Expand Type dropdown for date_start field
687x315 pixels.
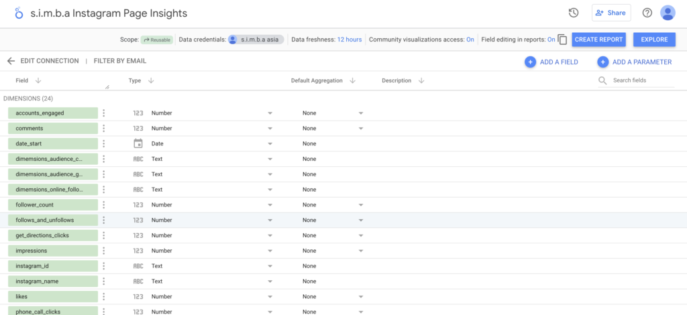coord(270,144)
